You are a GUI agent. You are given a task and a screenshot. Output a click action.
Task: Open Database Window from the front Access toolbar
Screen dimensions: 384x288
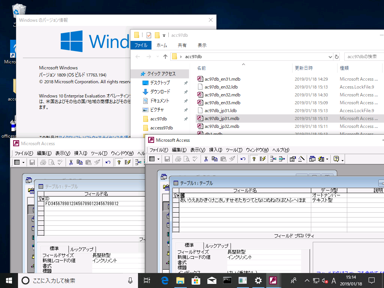point(312,159)
